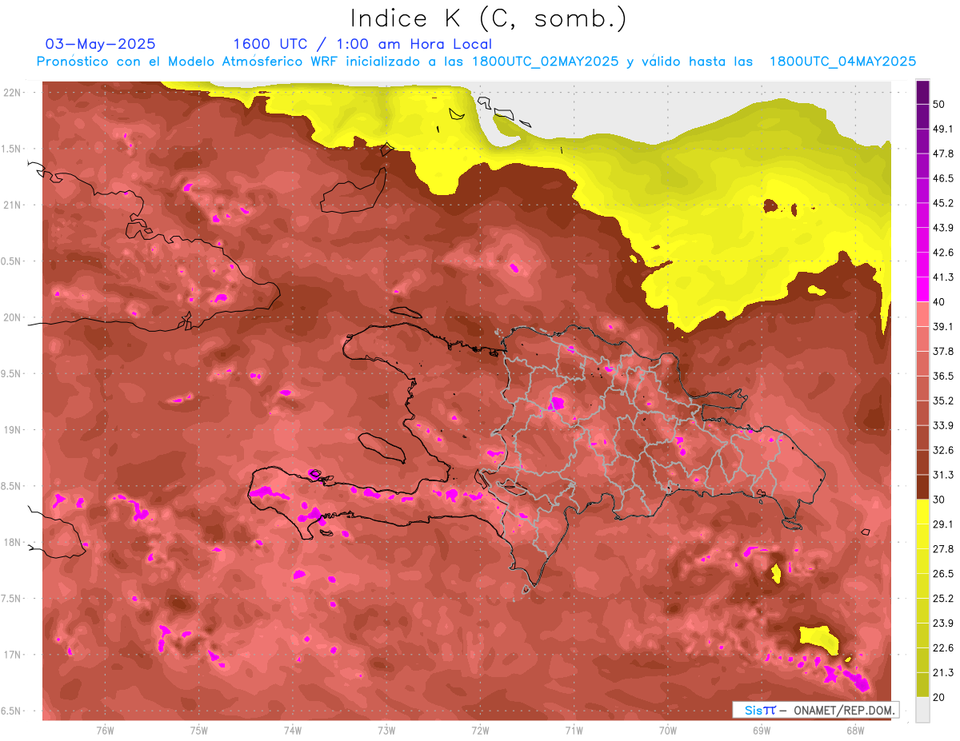Pick the dark purple swatch above legend value 50

pyautogui.click(x=922, y=92)
